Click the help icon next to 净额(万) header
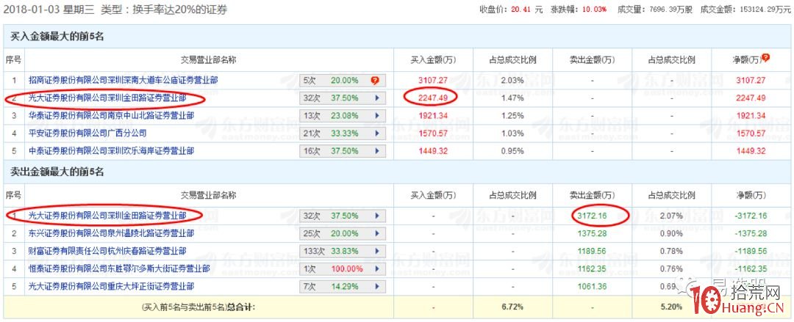 coord(765,58)
